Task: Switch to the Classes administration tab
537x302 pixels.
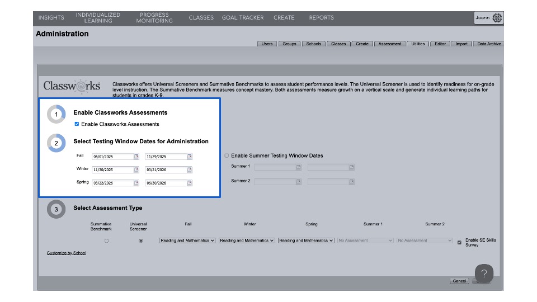Action: pyautogui.click(x=338, y=44)
